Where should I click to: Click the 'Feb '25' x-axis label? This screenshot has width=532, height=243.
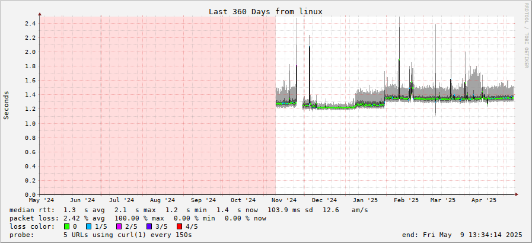(x=406, y=200)
